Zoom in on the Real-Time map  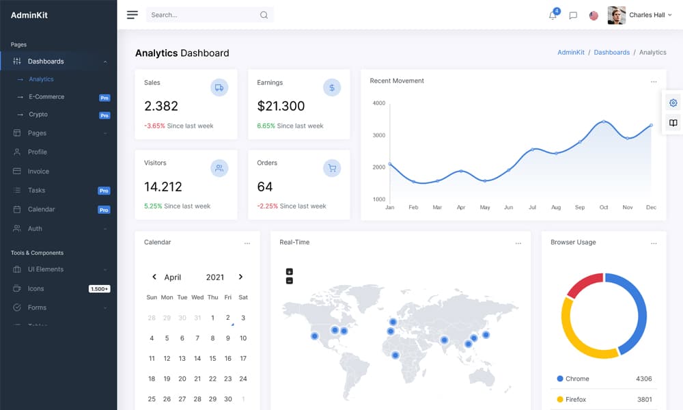pyautogui.click(x=289, y=272)
